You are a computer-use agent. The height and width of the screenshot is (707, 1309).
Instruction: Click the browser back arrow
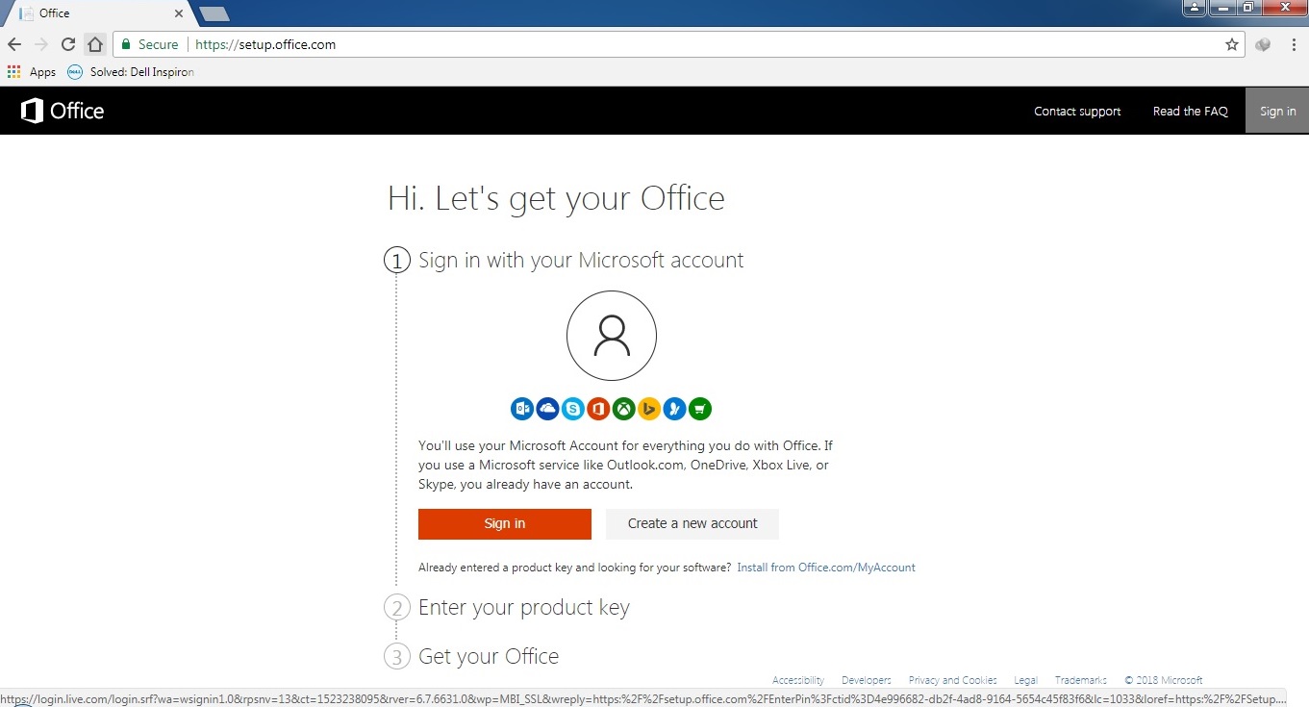(14, 44)
